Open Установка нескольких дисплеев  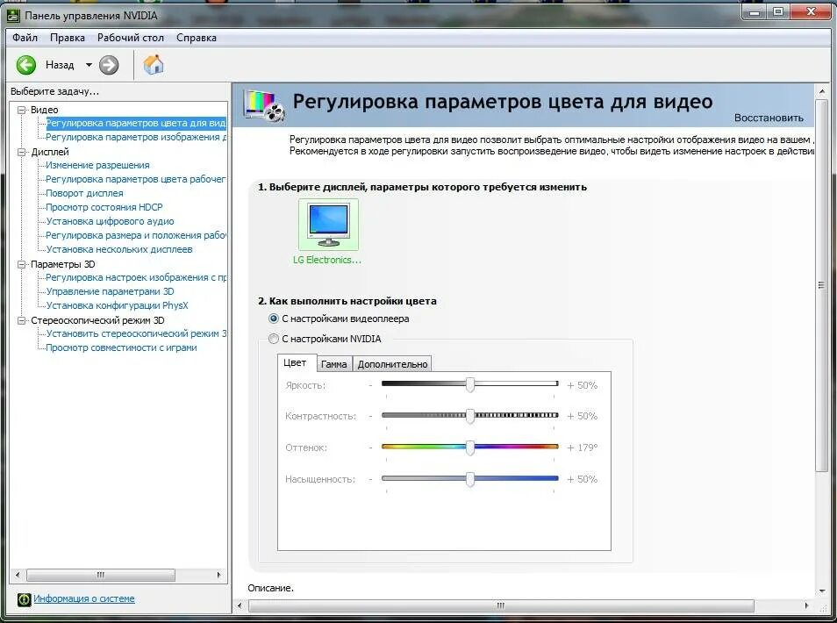coord(119,249)
